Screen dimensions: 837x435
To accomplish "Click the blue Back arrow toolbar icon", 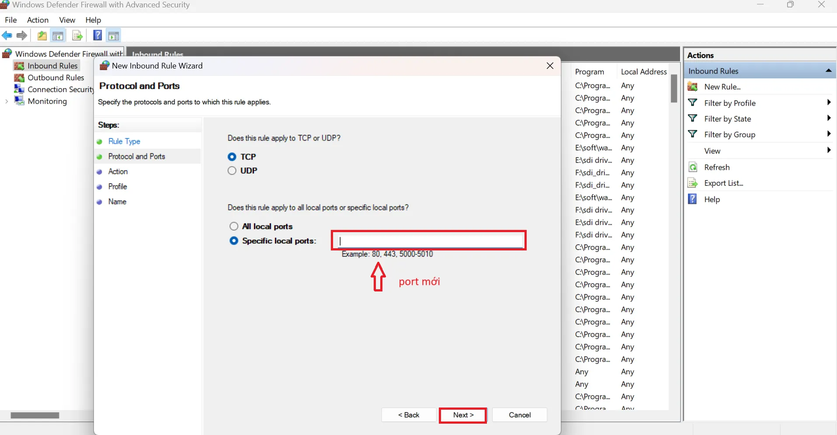I will (x=7, y=36).
